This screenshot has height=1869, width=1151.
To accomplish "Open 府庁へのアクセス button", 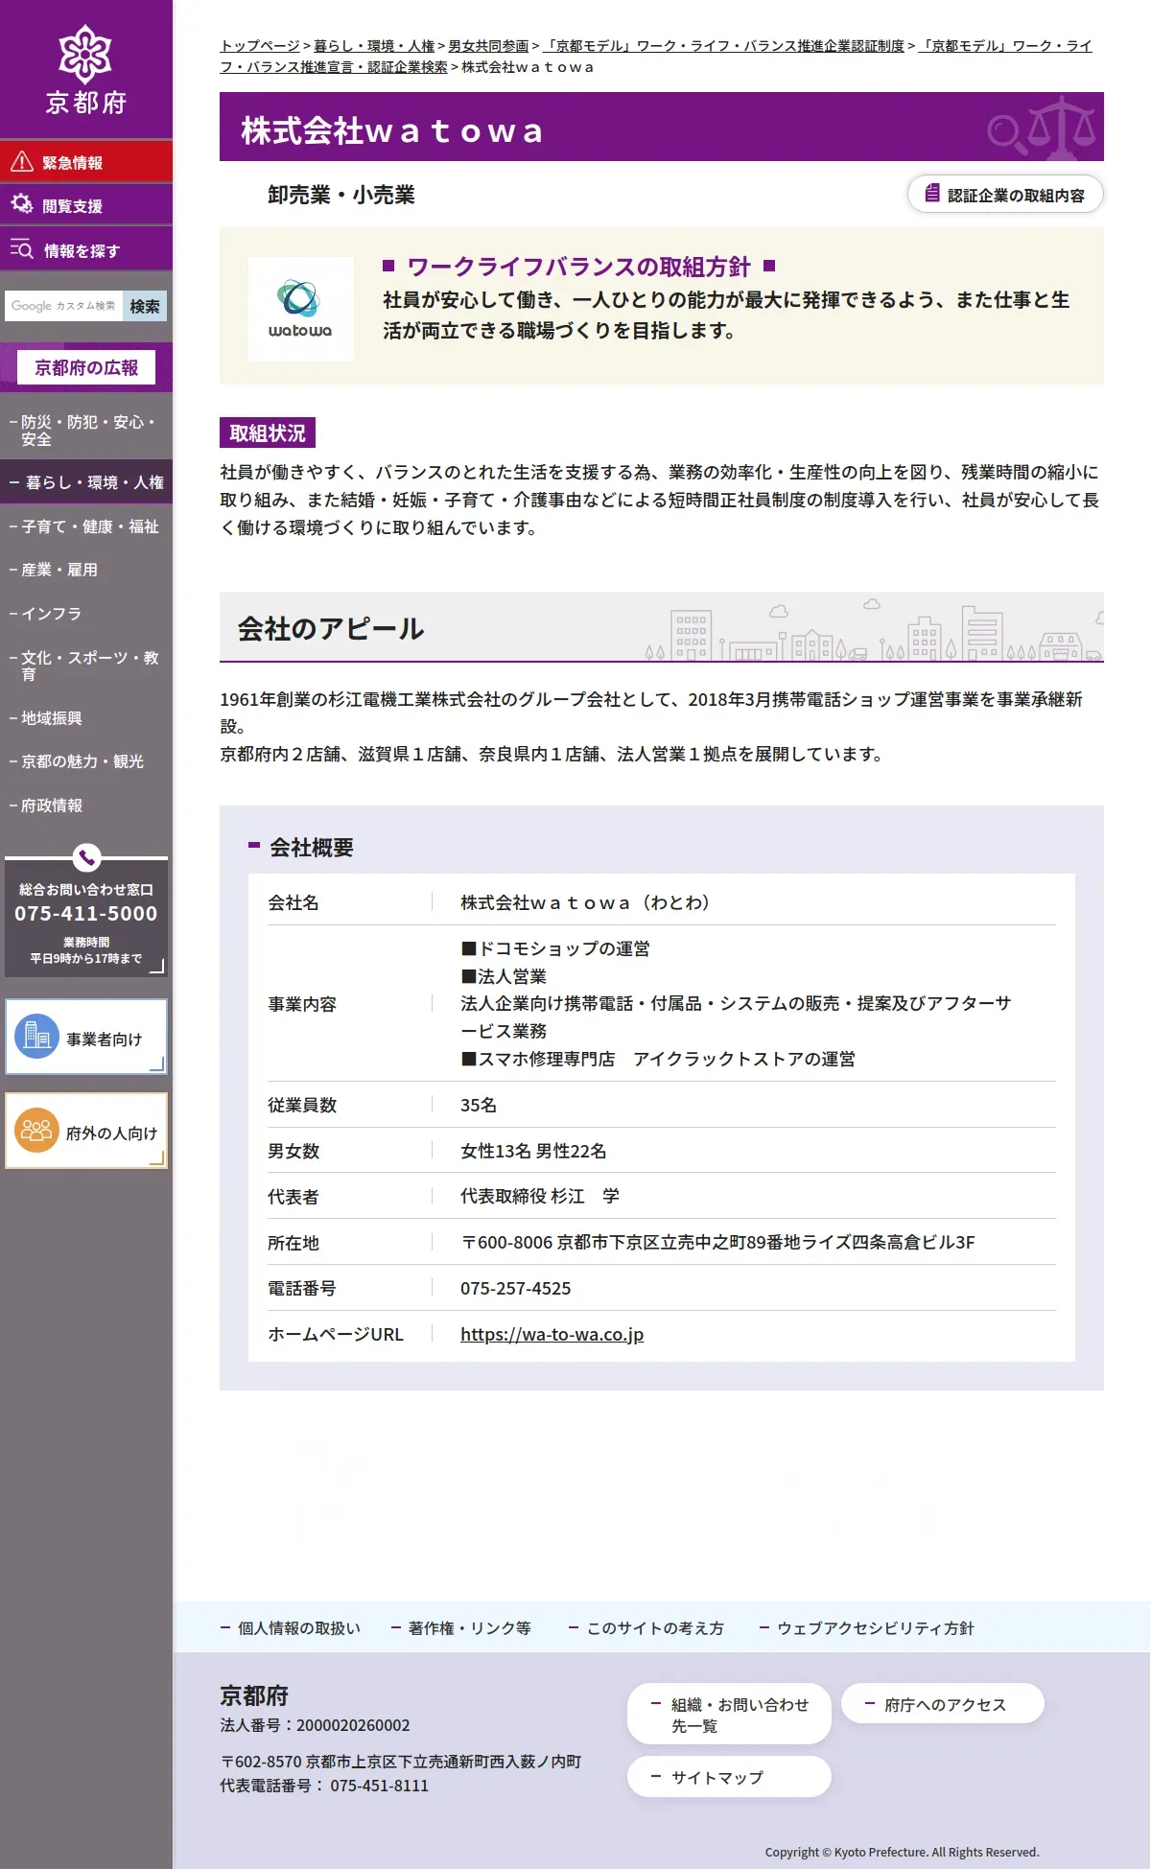I will coord(943,1703).
